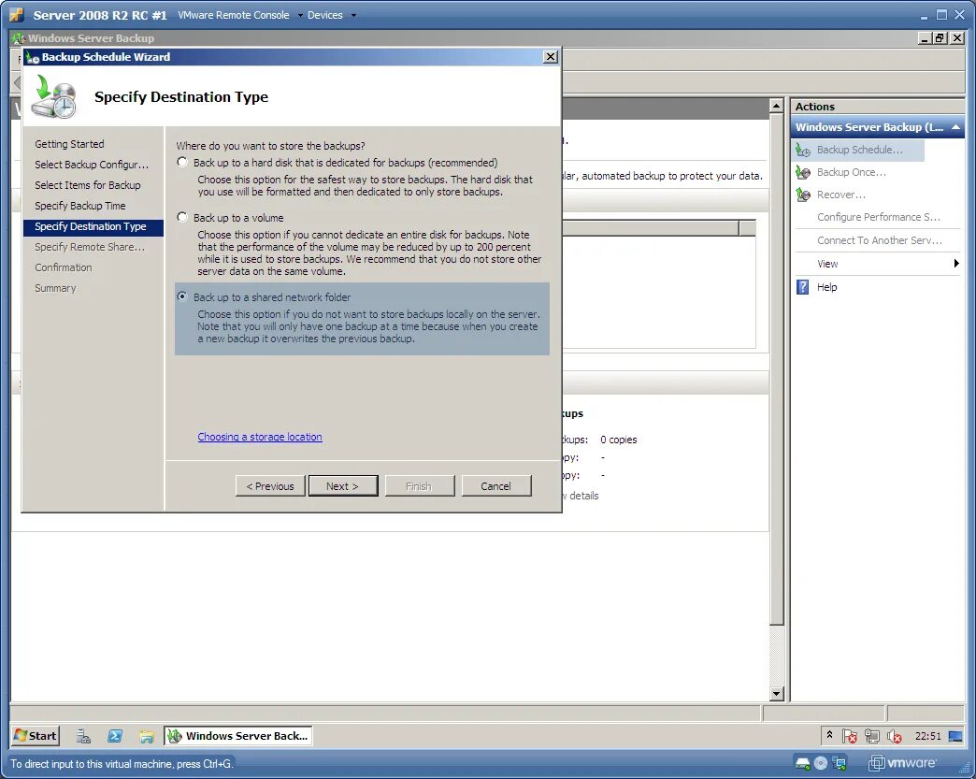Select the Specify Destination Type step

[93, 226]
